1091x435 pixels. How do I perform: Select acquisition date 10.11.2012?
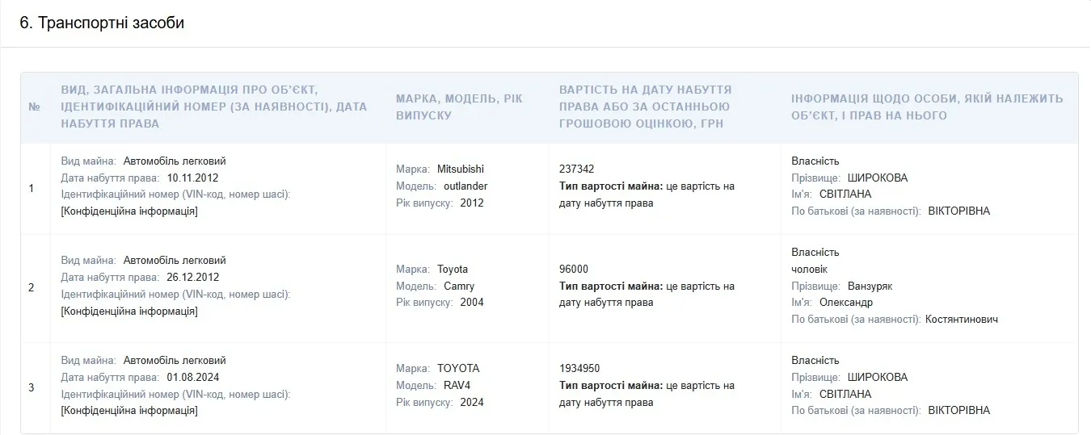point(193,178)
